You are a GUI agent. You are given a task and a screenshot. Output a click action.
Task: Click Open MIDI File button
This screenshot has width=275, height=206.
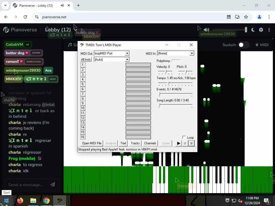[x=92, y=143]
